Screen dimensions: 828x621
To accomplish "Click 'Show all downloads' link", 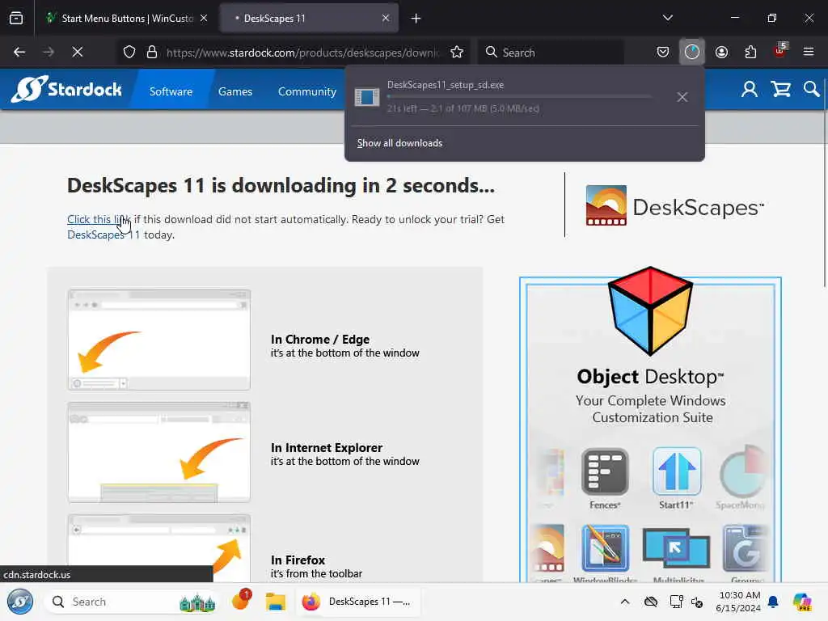I will 399,143.
